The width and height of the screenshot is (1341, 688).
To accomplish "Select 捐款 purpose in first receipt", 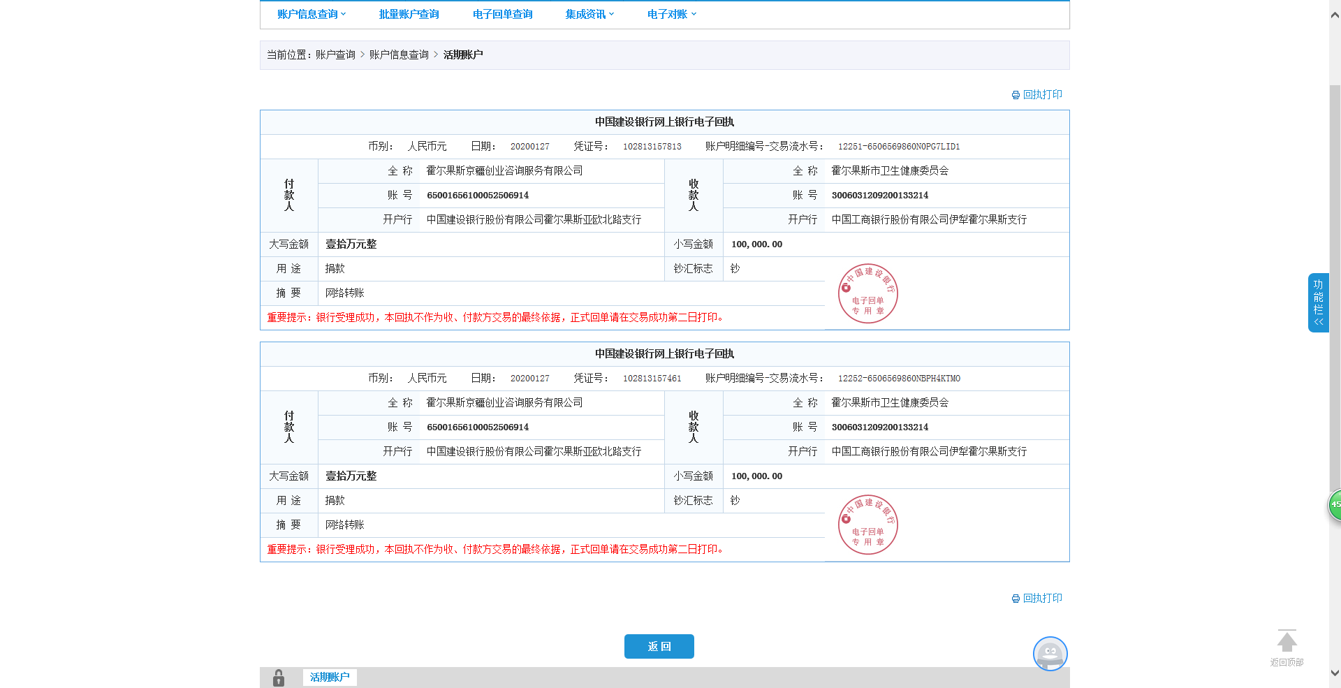I will tap(335, 268).
